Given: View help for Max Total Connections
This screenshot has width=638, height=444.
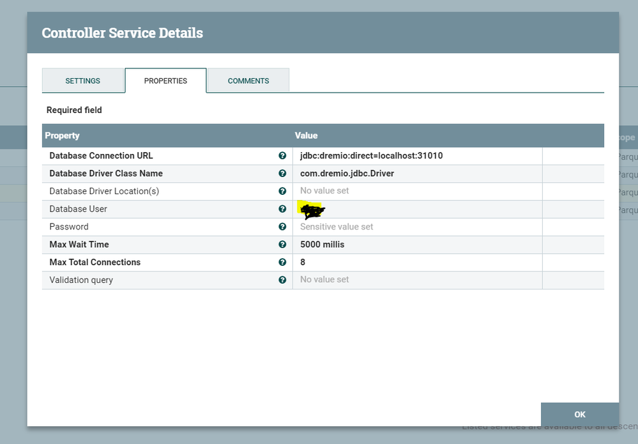Looking at the screenshot, I should point(282,262).
